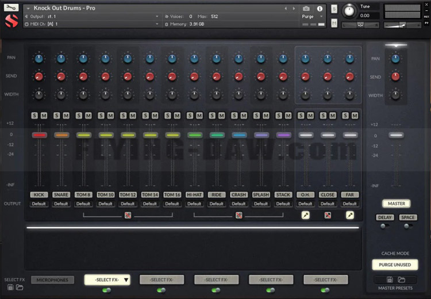
Task: Open the wrench instrument options icon
Action: point(11,7)
